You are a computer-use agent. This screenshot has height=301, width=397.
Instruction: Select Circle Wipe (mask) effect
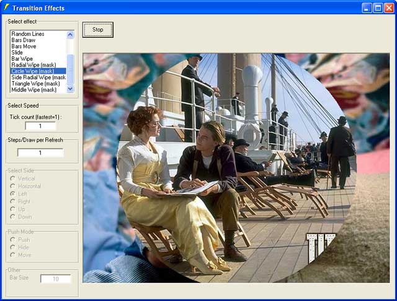coord(33,71)
